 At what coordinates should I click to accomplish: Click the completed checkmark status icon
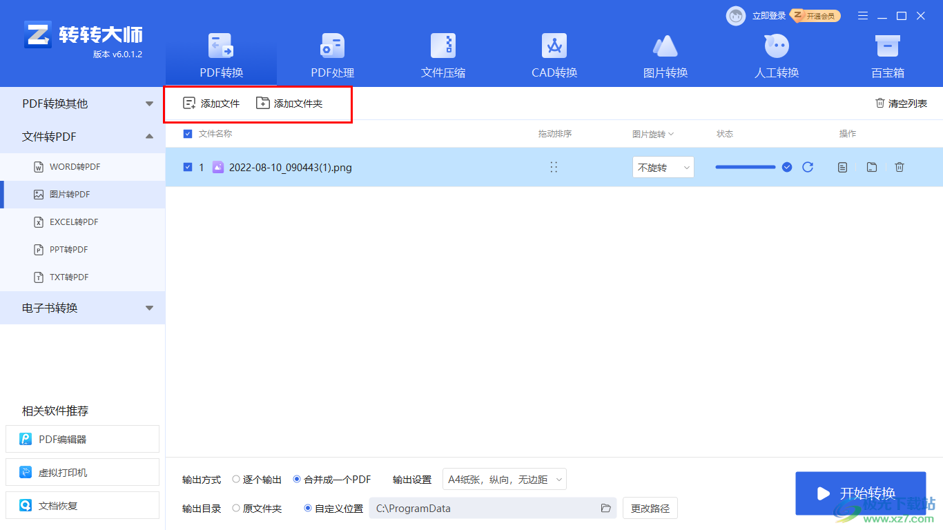coord(787,167)
